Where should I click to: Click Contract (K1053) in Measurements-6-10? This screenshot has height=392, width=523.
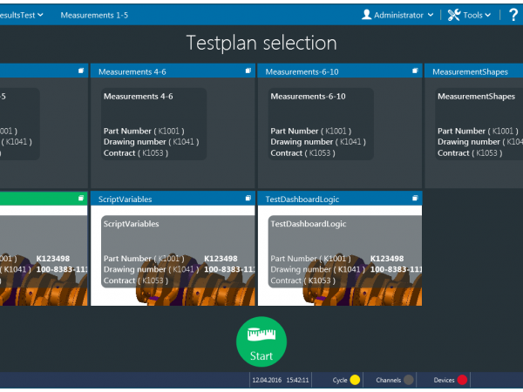click(x=302, y=153)
